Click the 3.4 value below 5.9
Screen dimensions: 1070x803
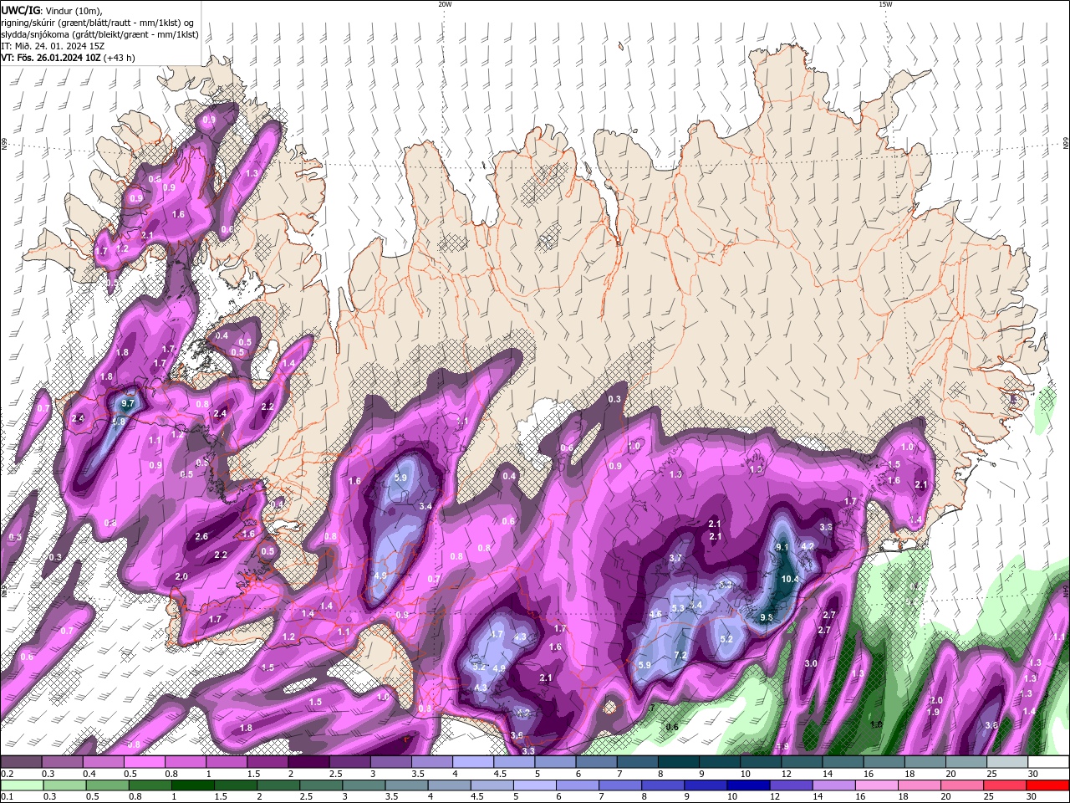[425, 506]
